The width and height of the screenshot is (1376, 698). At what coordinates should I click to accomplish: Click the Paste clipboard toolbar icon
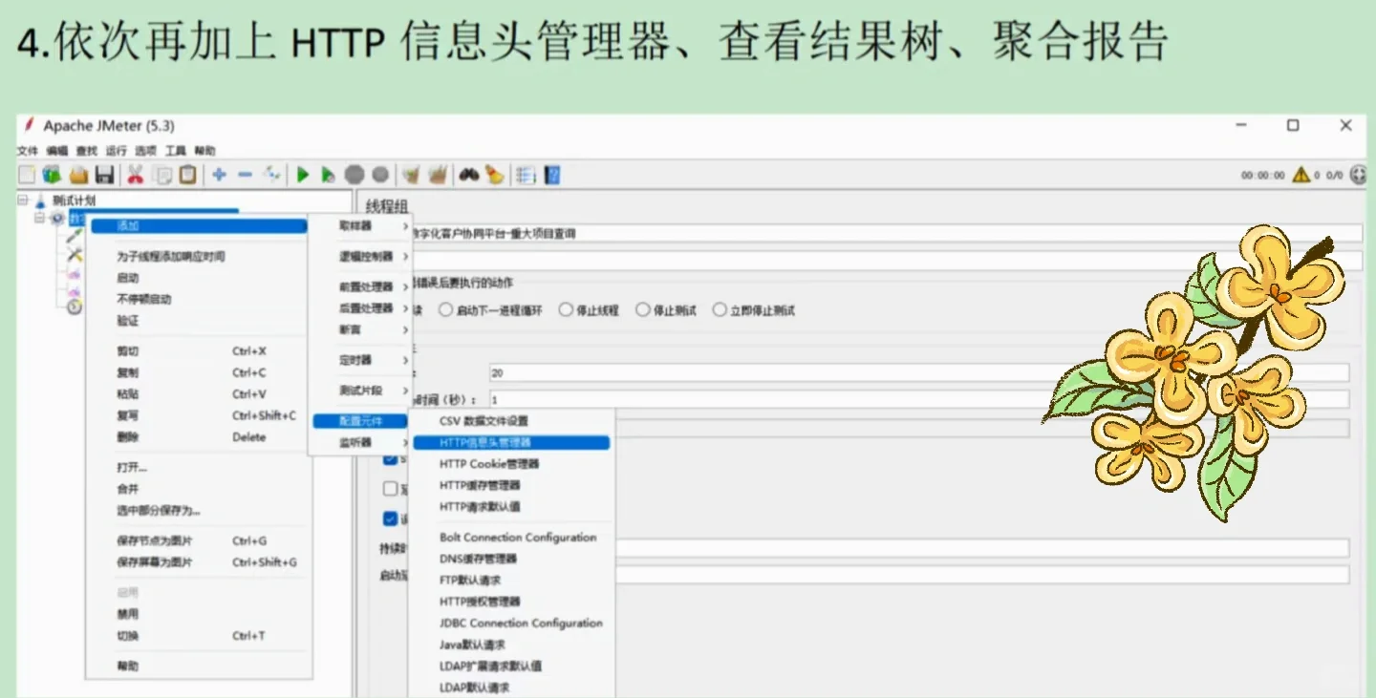point(188,175)
